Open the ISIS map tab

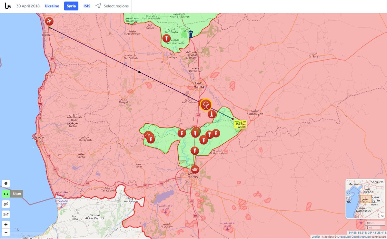(87, 6)
